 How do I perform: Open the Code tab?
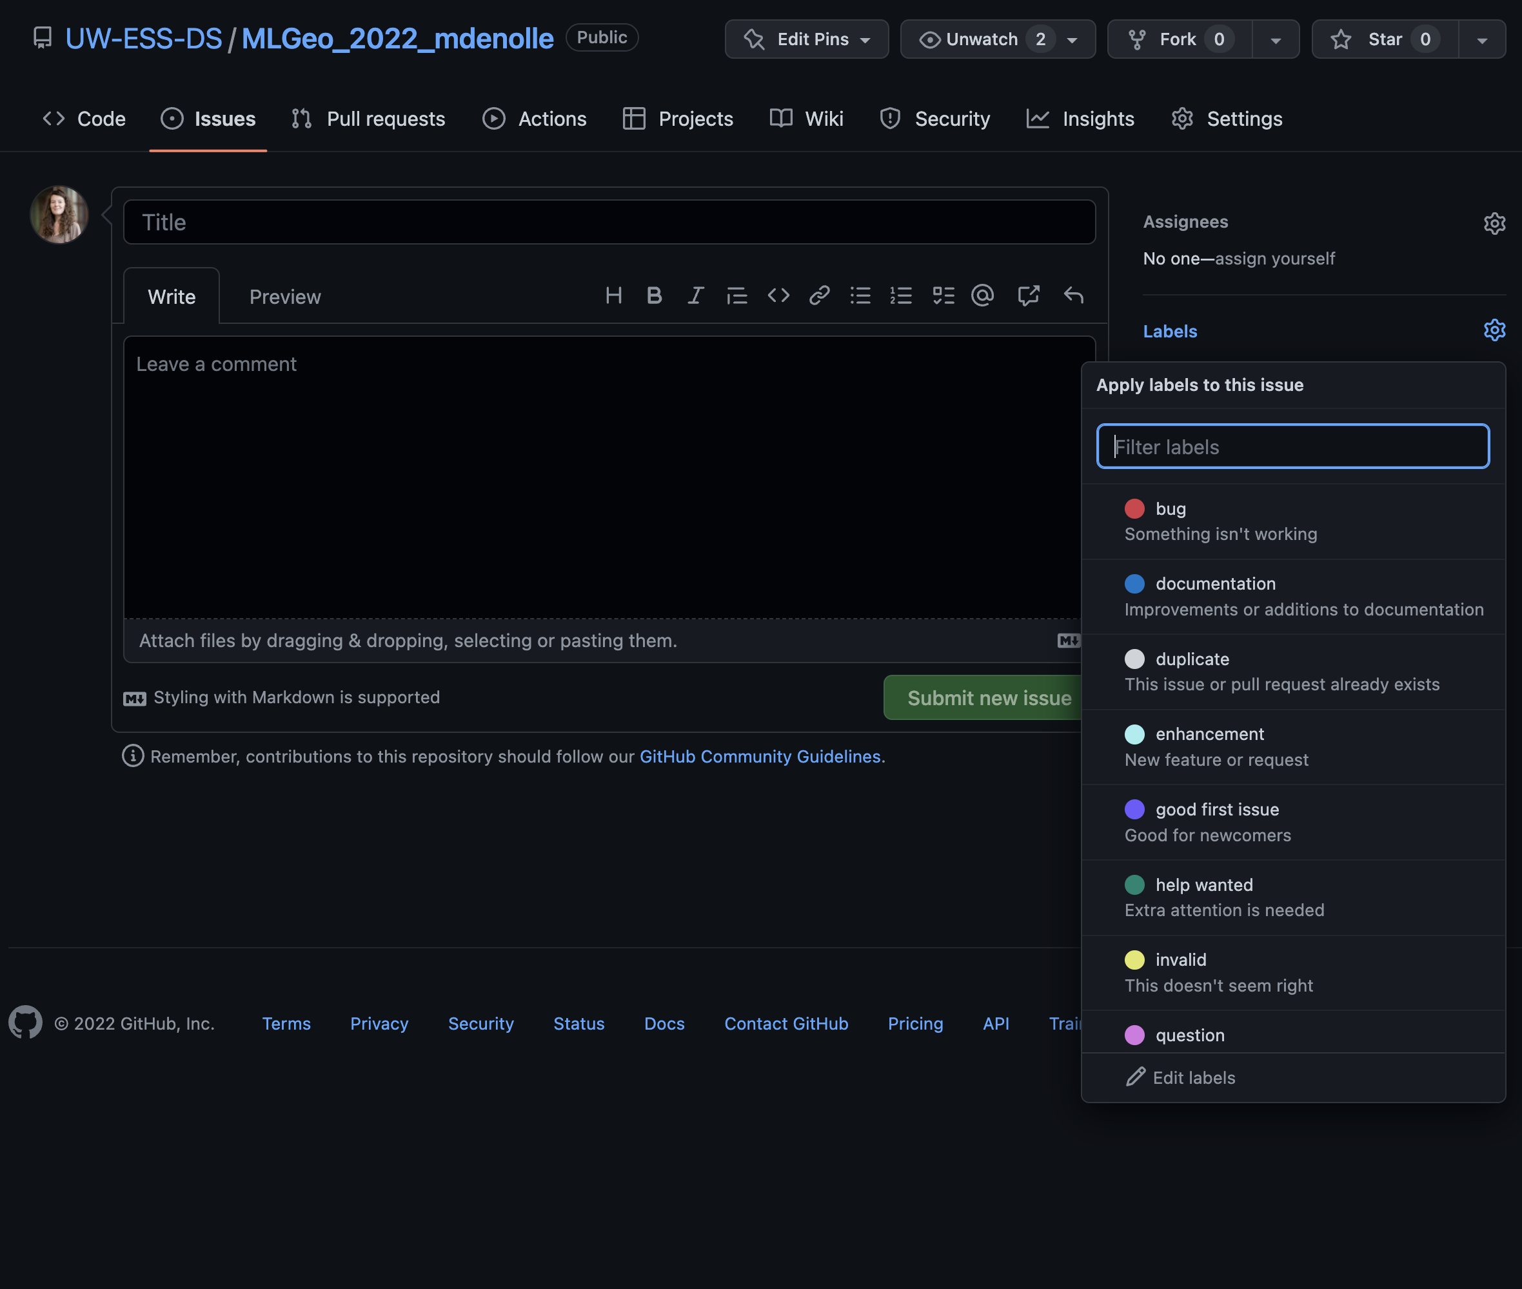tap(84, 118)
